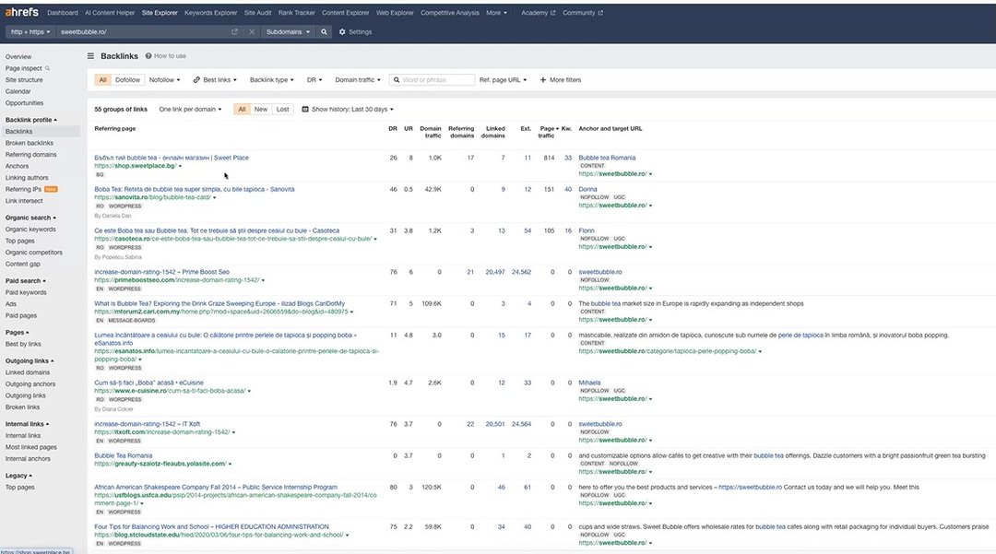Open the Subdomains mode dropdown
The width and height of the screenshot is (996, 554).
coord(287,31)
